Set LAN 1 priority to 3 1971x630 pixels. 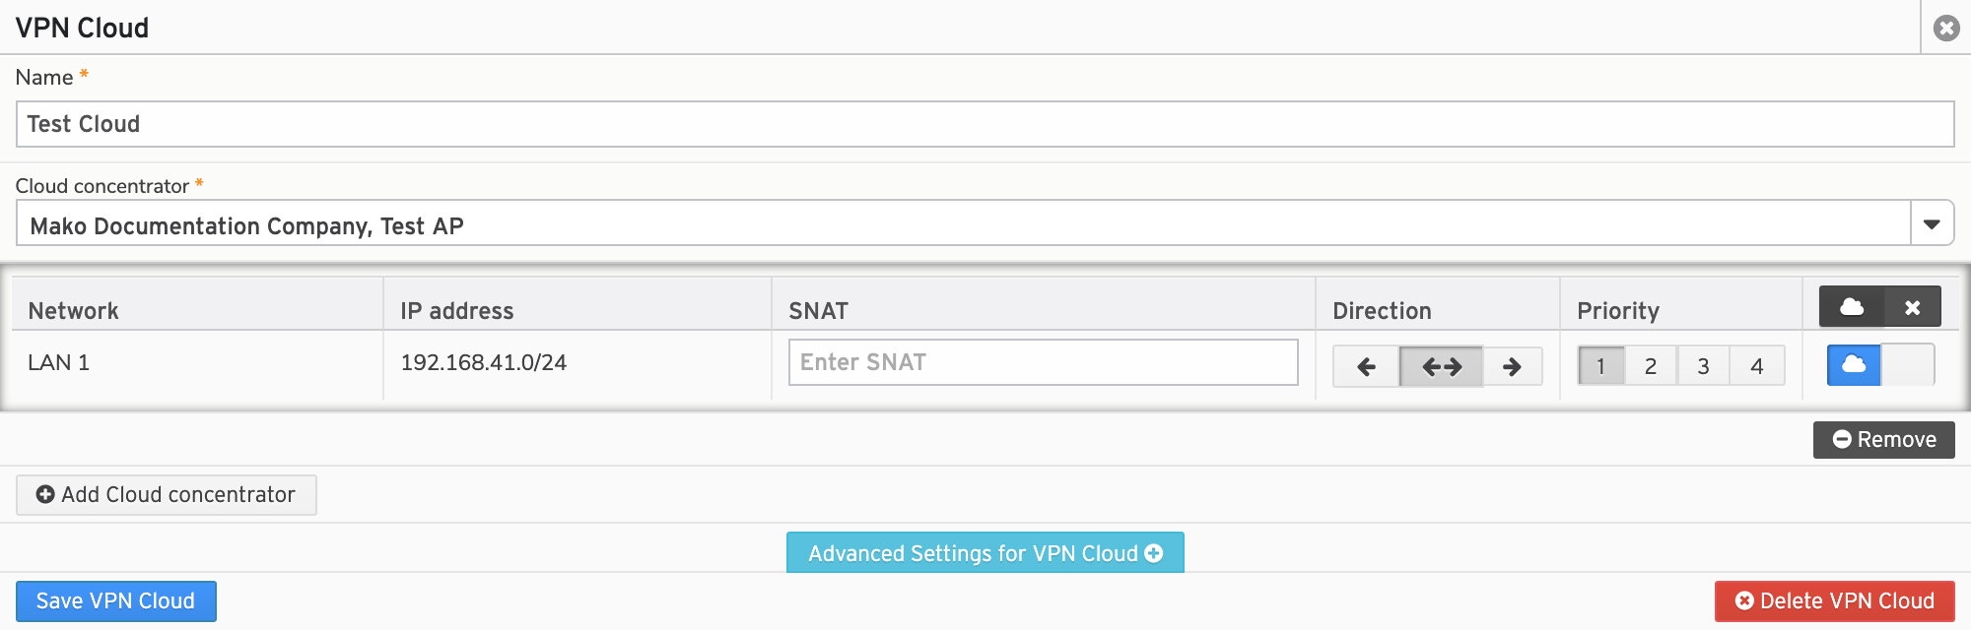[x=1704, y=364]
